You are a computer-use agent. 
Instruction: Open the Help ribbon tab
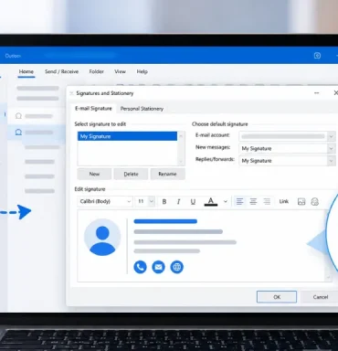tap(143, 71)
